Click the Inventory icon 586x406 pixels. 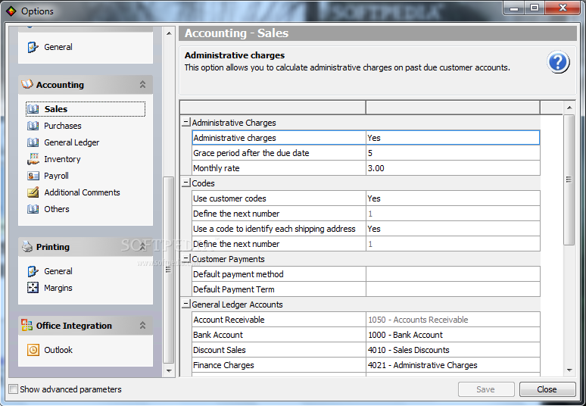point(33,159)
